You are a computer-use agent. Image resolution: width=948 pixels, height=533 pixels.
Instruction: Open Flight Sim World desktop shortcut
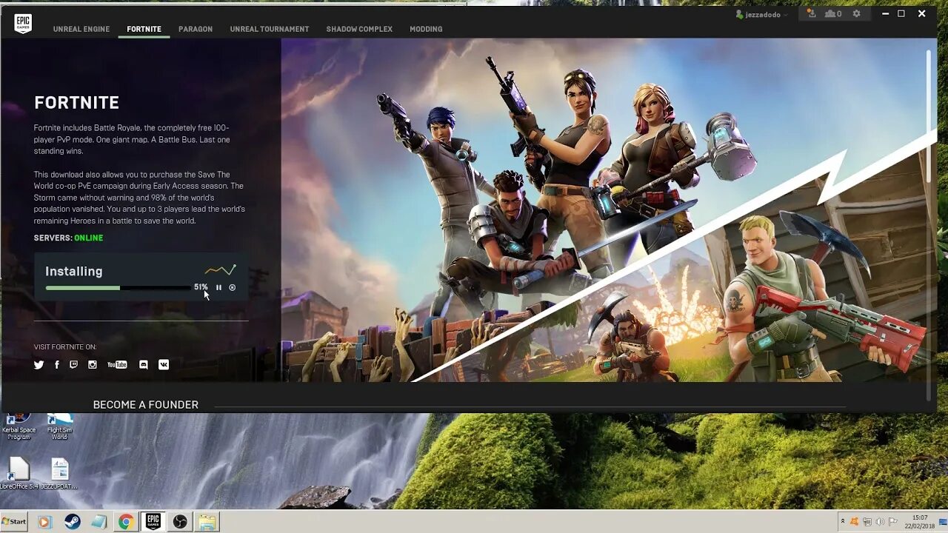tap(59, 427)
